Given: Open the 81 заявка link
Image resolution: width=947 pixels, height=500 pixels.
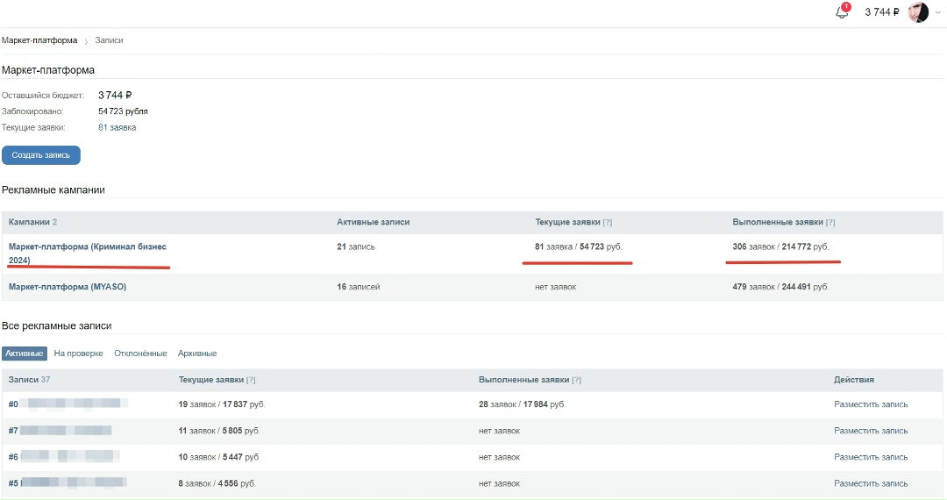Looking at the screenshot, I should (117, 127).
